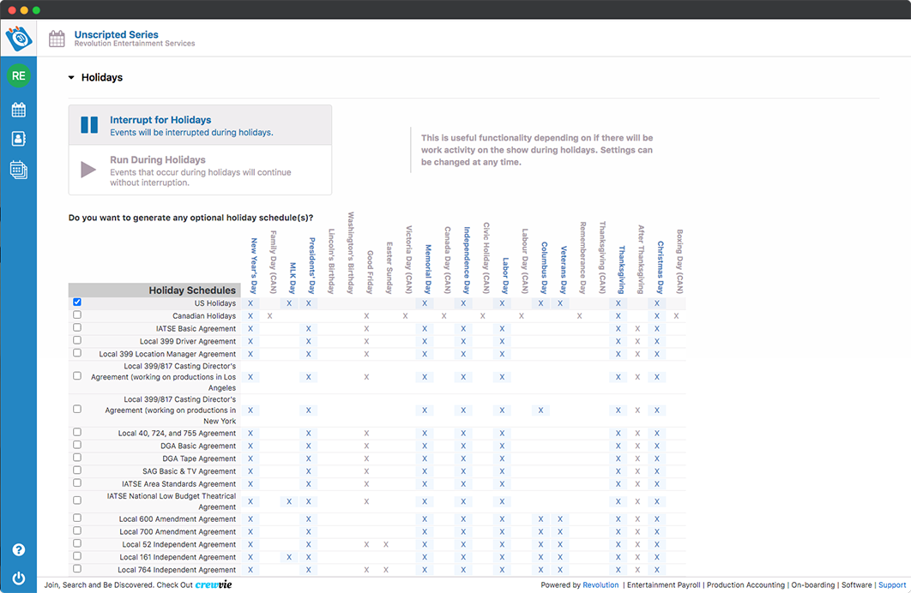The height and width of the screenshot is (593, 911).
Task: Open the calendar view from the sidebar
Action: click(19, 110)
